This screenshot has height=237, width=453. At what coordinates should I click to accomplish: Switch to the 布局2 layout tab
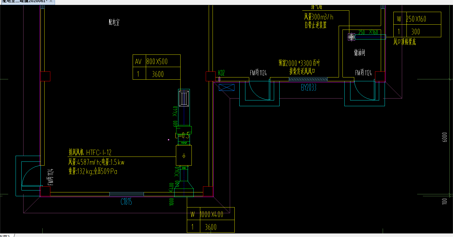point(5,236)
